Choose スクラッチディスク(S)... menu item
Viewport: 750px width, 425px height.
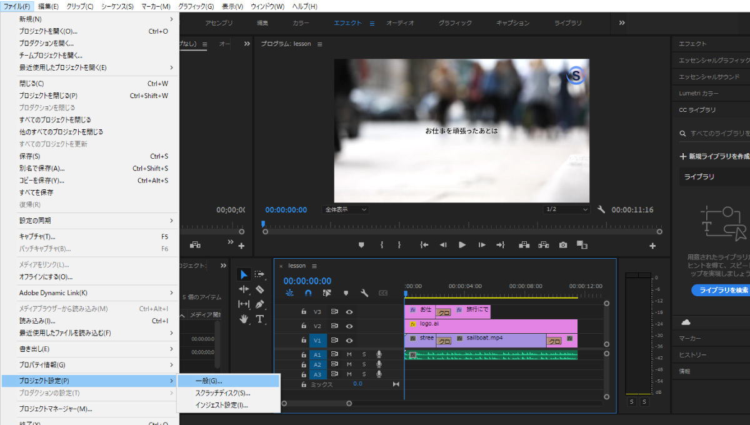tap(229, 393)
